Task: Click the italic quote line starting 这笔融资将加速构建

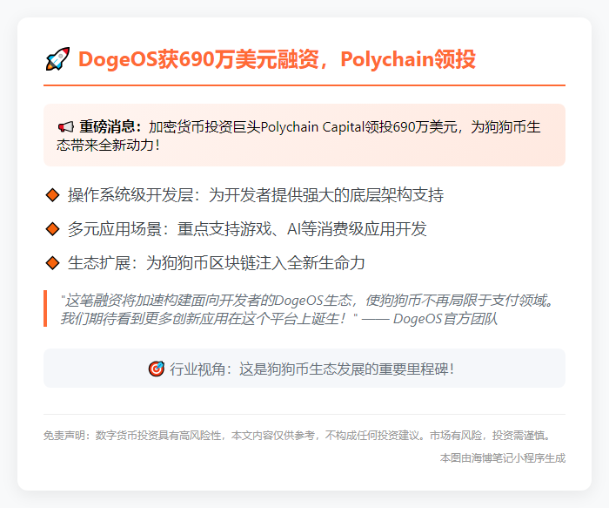Action: click(308, 301)
